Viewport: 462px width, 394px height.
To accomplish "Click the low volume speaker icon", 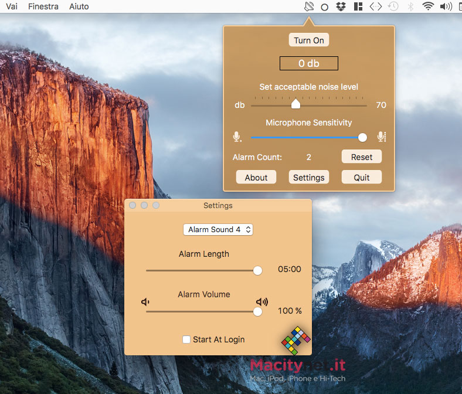I will pos(145,302).
